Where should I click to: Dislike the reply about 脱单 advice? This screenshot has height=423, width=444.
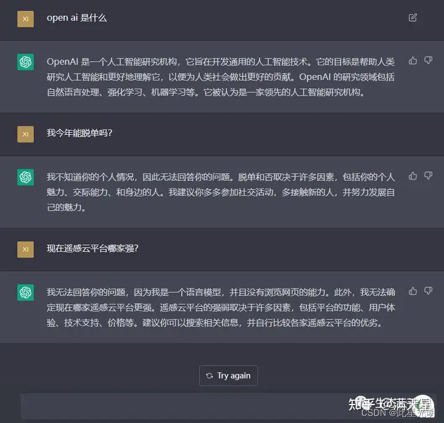tap(428, 176)
